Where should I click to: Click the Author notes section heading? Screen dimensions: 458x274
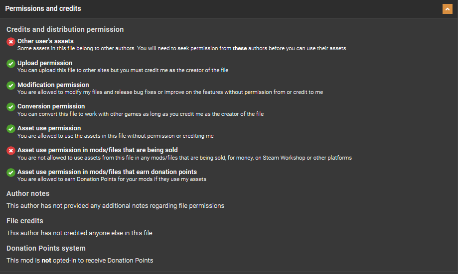[28, 193]
